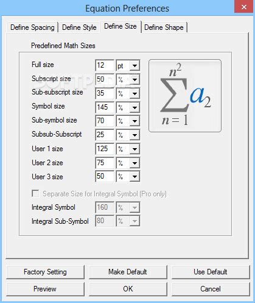Image resolution: width=255 pixels, height=303 pixels.
Task: Expand the User 2 size unit dropdown
Action: click(128, 163)
